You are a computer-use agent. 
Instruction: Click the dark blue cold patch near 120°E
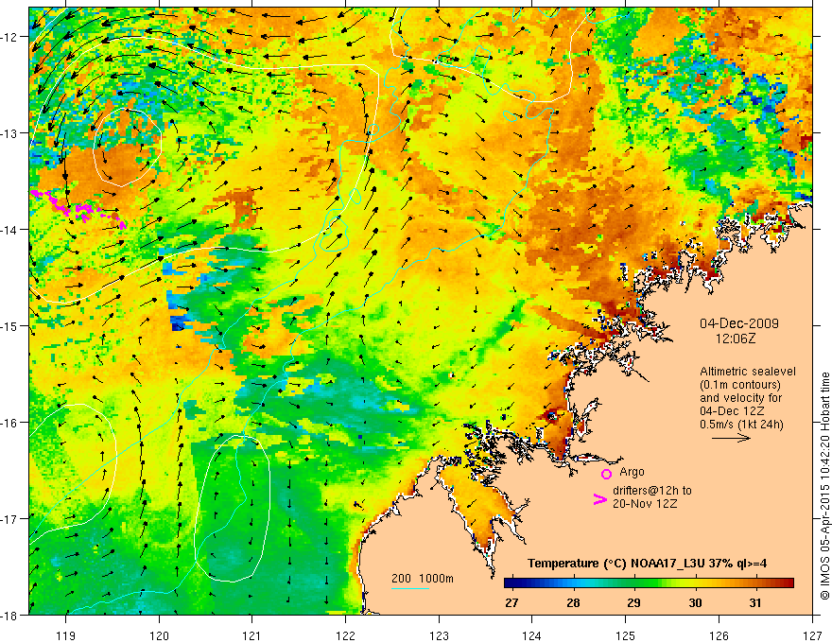tap(178, 321)
